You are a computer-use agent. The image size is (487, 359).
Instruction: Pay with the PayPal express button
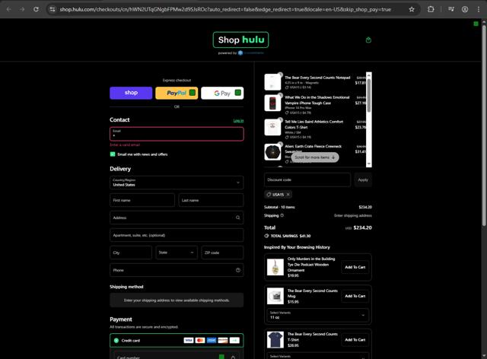177,93
